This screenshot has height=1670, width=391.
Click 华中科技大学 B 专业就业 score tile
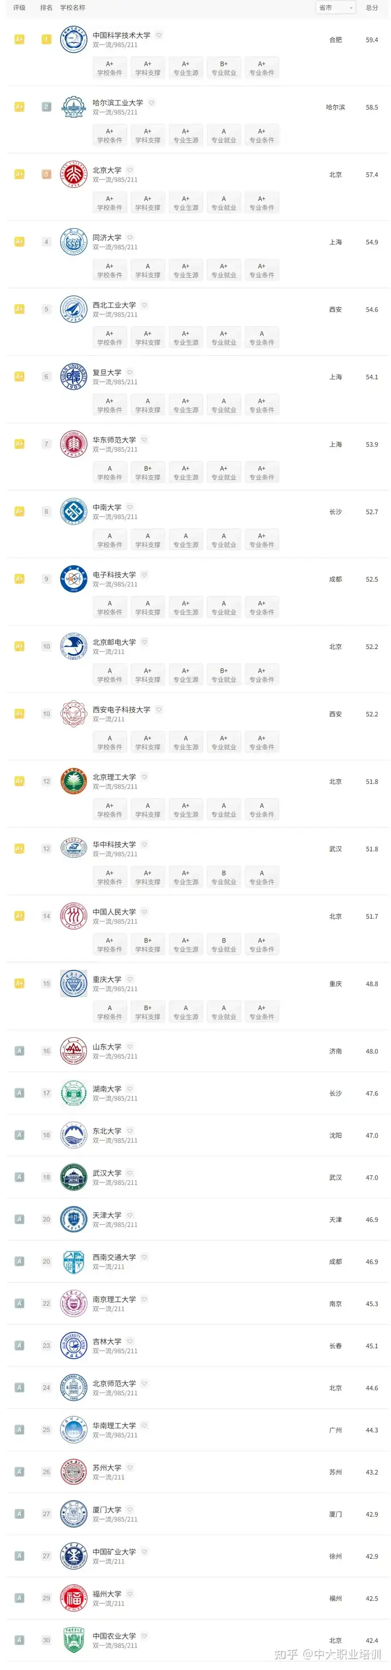pos(224,877)
